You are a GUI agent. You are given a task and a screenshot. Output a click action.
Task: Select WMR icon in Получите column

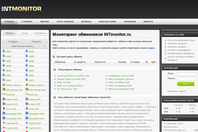click(x=27, y=56)
